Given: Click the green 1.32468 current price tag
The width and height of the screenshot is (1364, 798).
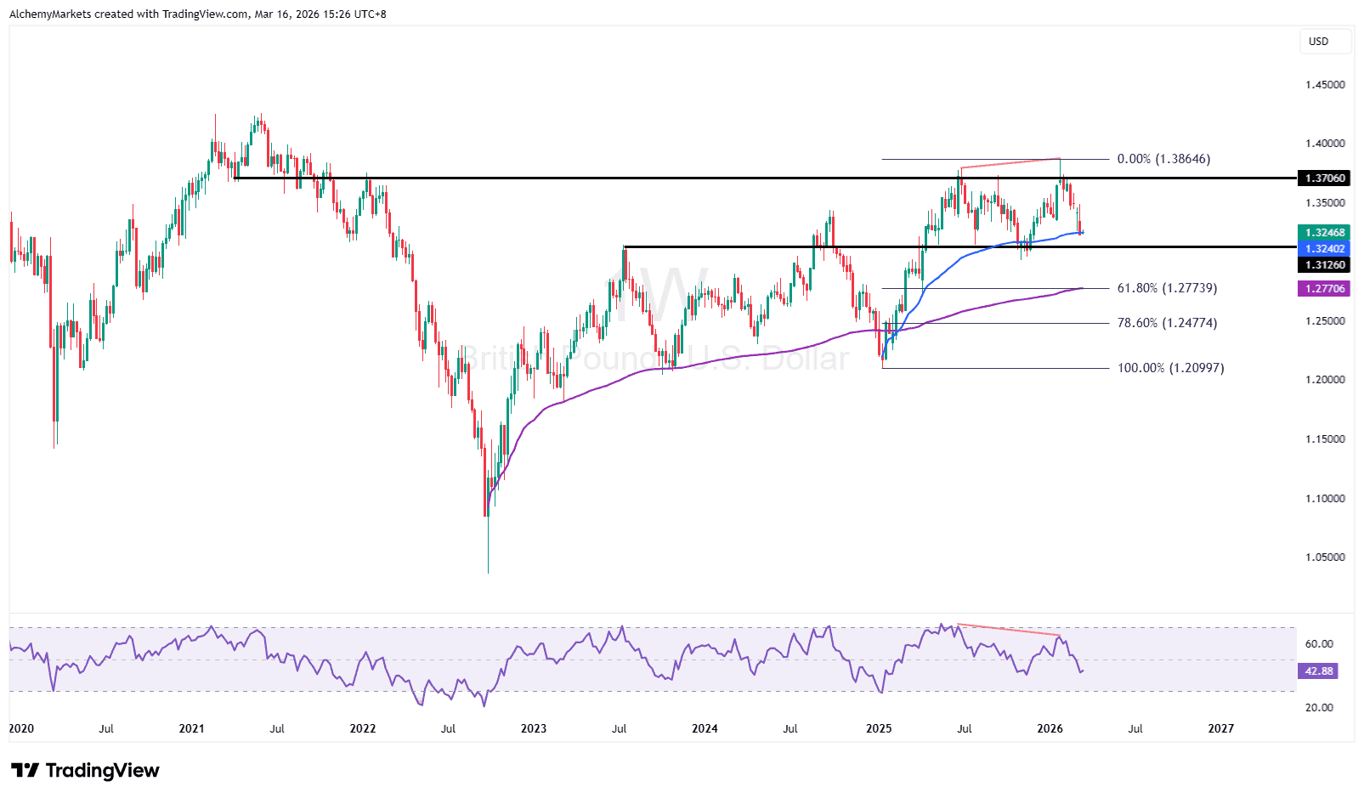Looking at the screenshot, I should [x=1324, y=233].
